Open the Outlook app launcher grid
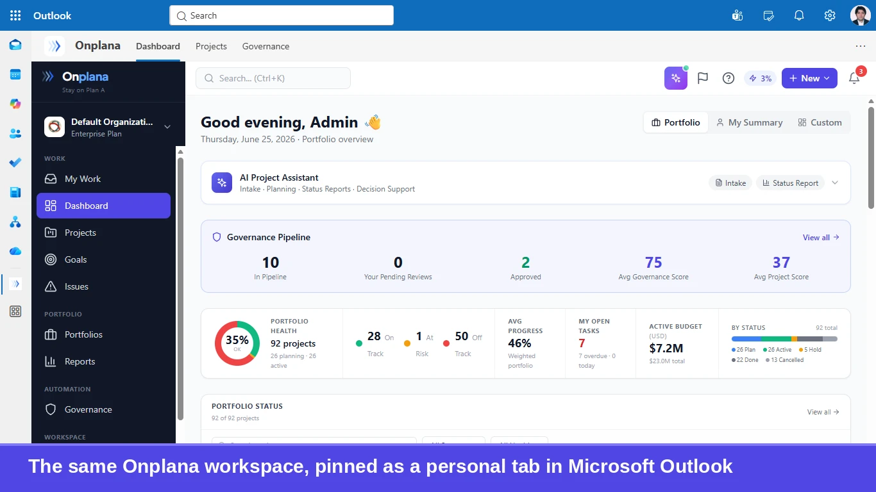This screenshot has height=492, width=876. point(15,15)
